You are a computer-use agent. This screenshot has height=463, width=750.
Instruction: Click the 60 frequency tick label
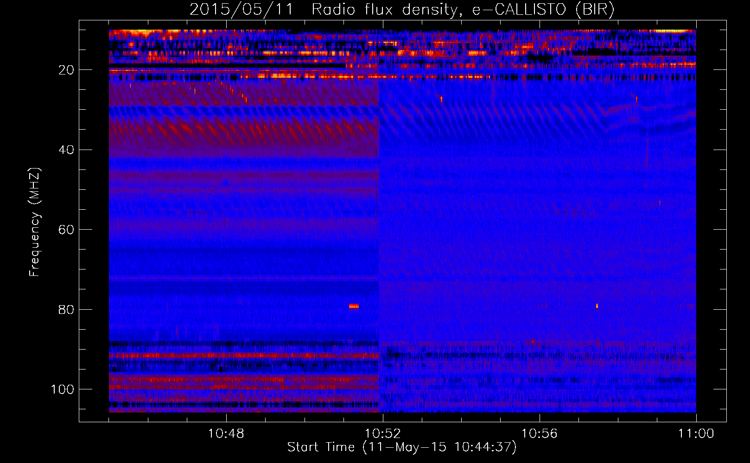coord(66,230)
